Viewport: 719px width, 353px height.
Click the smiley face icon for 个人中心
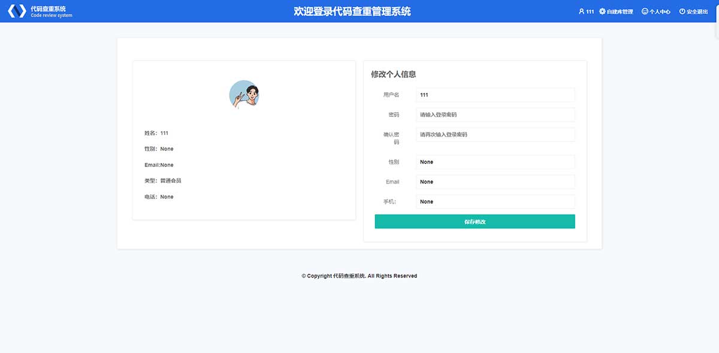coord(645,11)
